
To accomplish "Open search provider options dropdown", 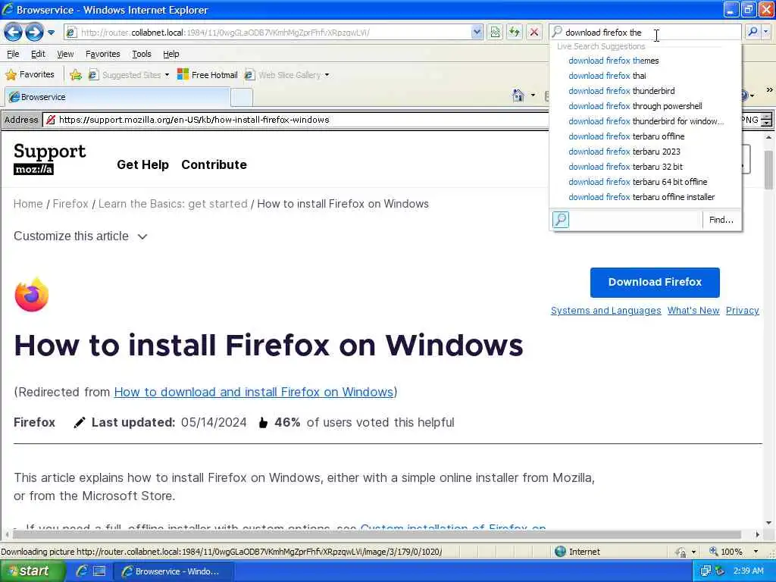I will [766, 32].
